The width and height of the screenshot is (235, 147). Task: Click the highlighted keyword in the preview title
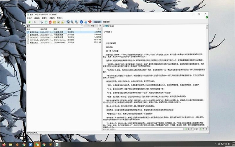coord(106,26)
